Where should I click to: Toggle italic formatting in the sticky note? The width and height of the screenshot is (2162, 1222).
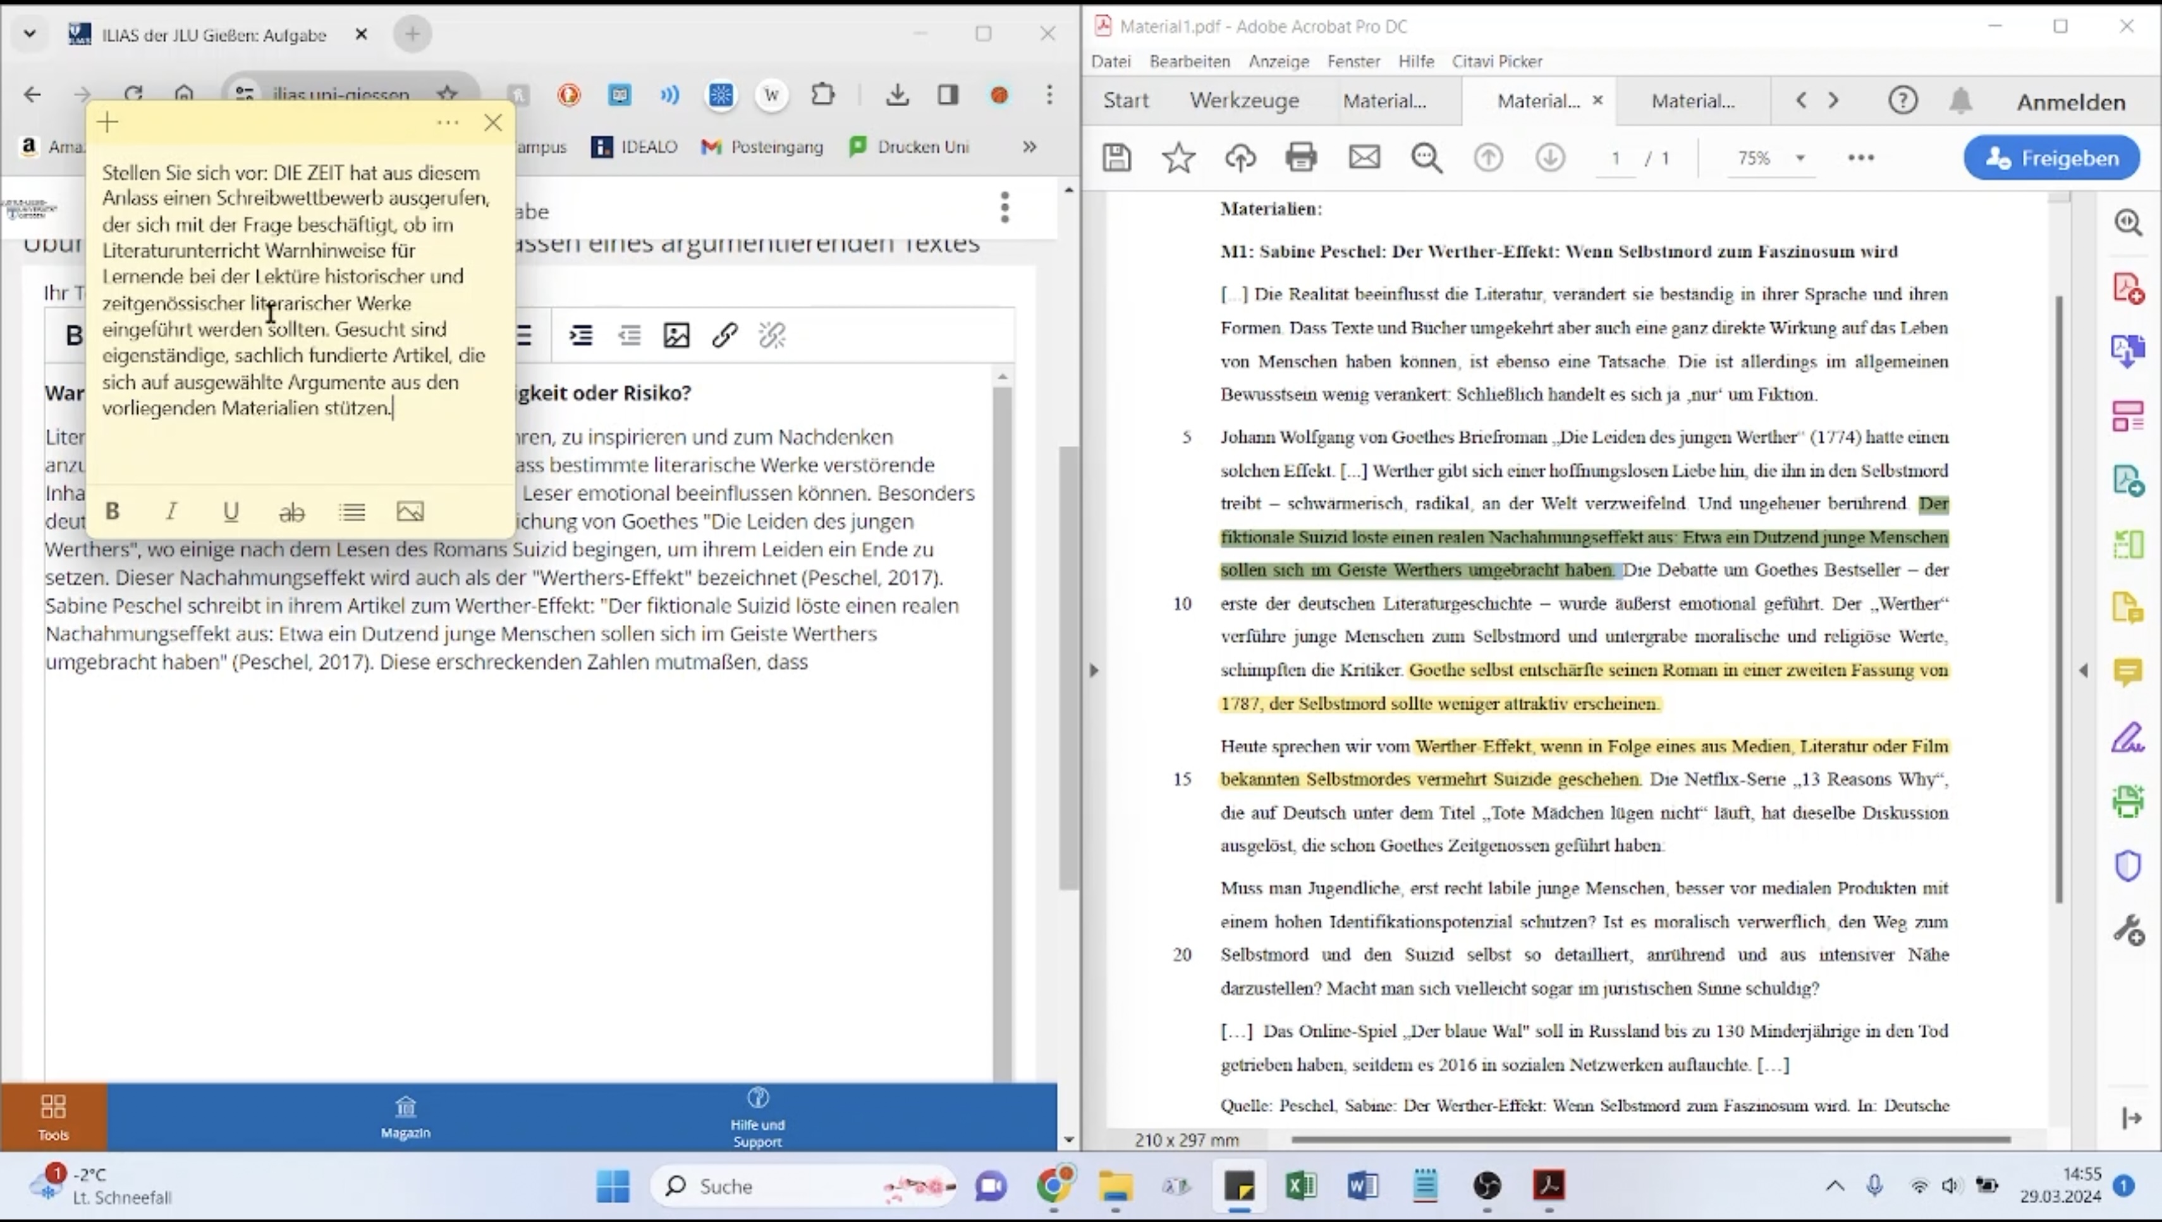pyautogui.click(x=171, y=511)
